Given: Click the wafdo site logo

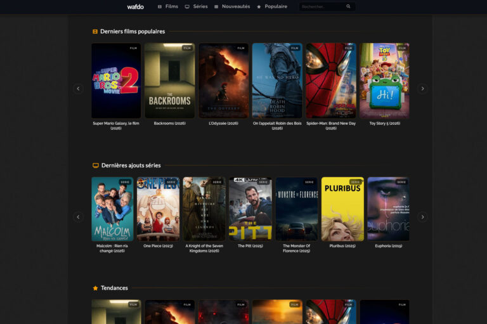Looking at the screenshot, I should pos(135,6).
